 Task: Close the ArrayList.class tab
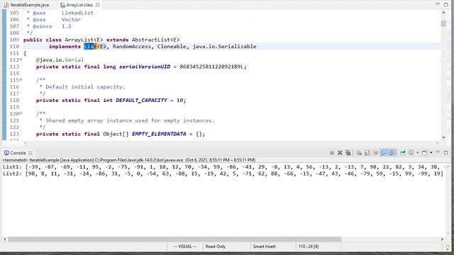tap(98, 5)
